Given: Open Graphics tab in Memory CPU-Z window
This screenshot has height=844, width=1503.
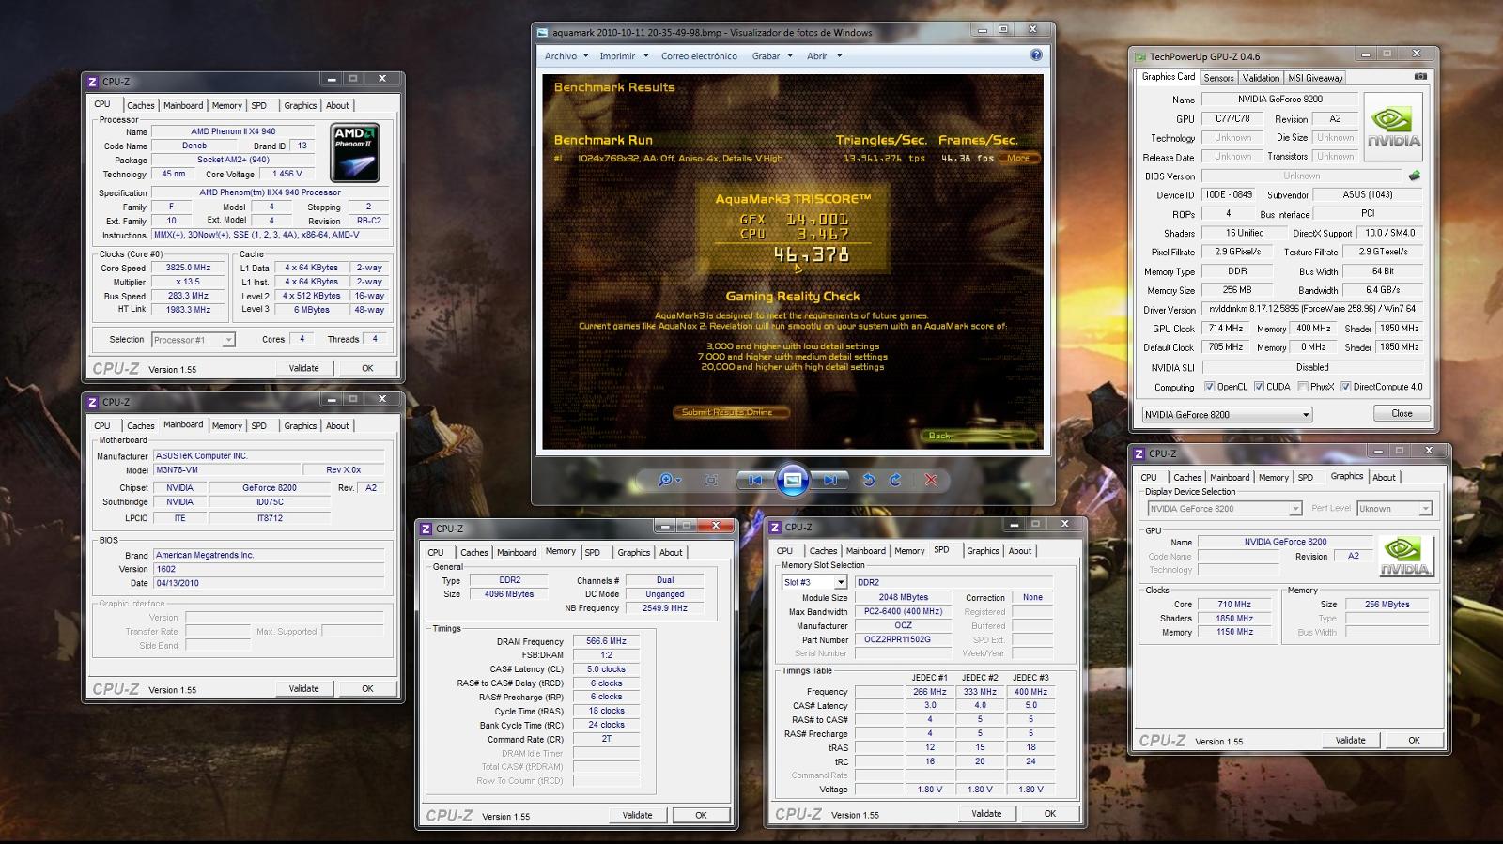Looking at the screenshot, I should point(633,552).
